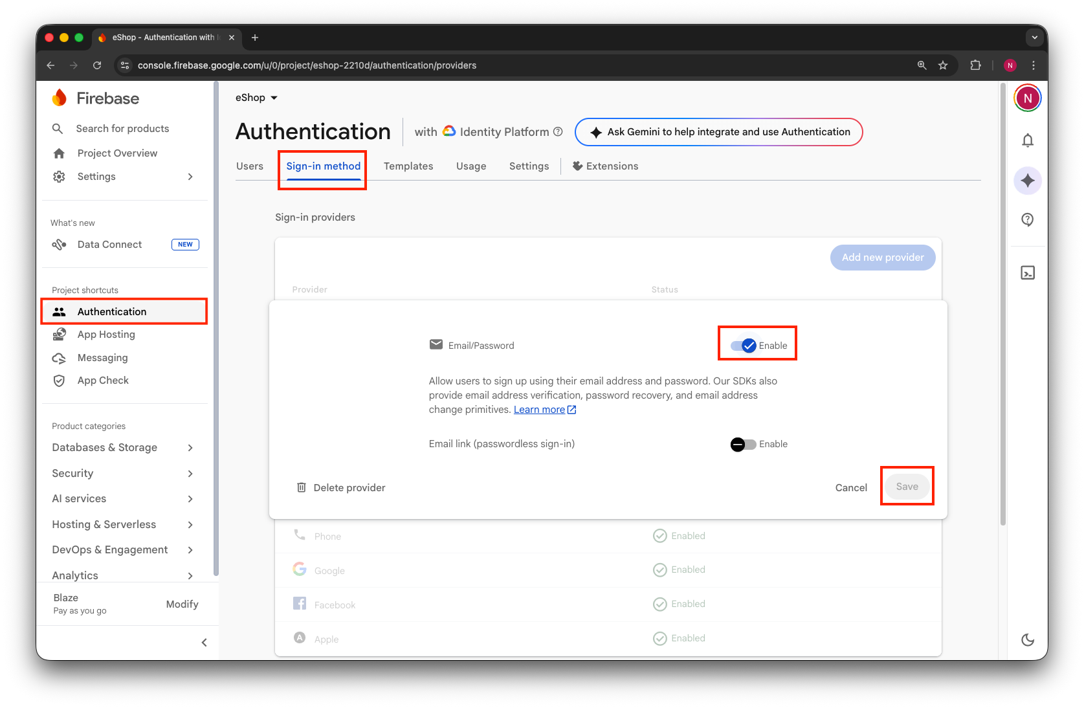1084x708 pixels.
Task: Click the Firebase flame logo
Action: pos(60,98)
